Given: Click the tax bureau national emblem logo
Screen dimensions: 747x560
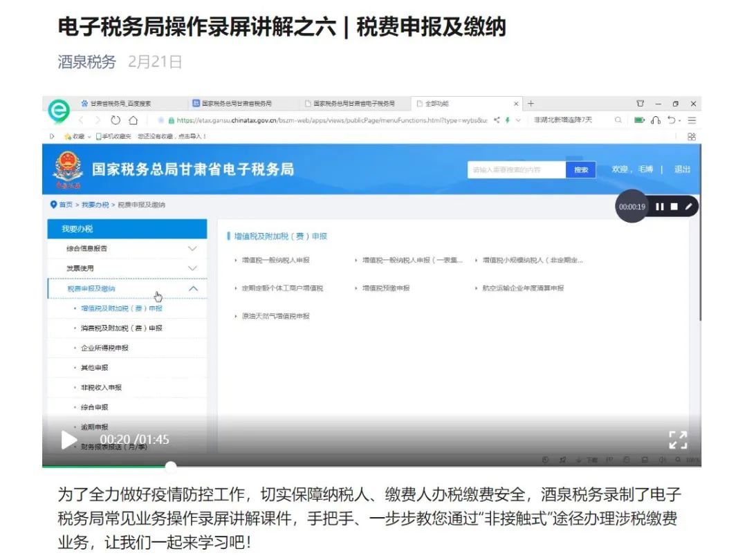Looking at the screenshot, I should 68,169.
